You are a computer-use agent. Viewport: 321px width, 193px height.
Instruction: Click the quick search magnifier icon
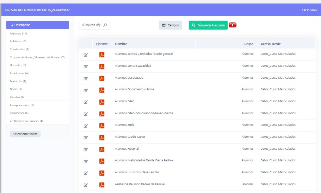[105, 25]
